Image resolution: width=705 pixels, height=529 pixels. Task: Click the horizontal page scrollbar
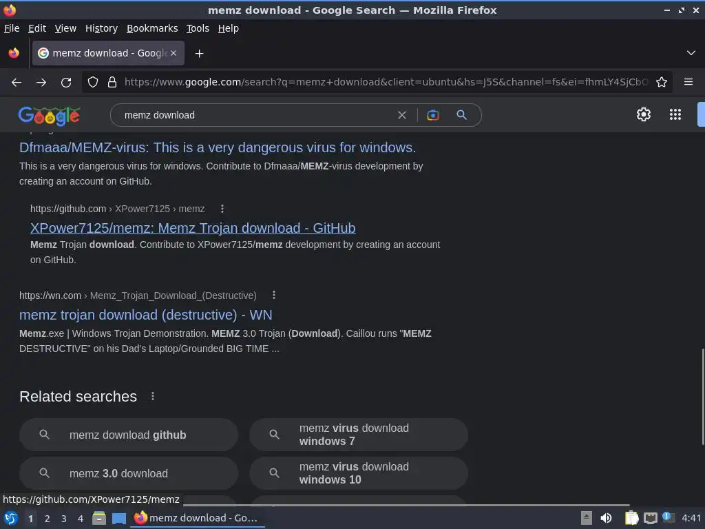[x=406, y=505]
